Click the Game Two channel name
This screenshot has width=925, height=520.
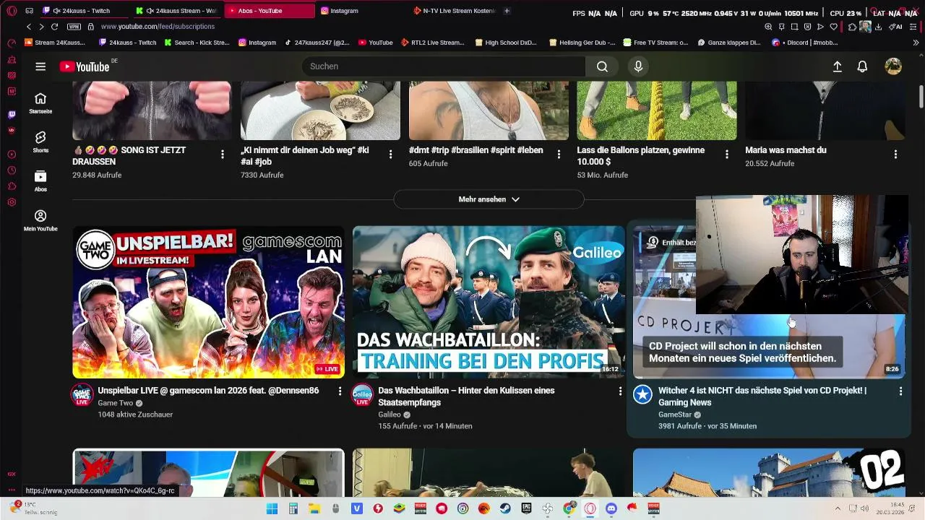click(116, 403)
